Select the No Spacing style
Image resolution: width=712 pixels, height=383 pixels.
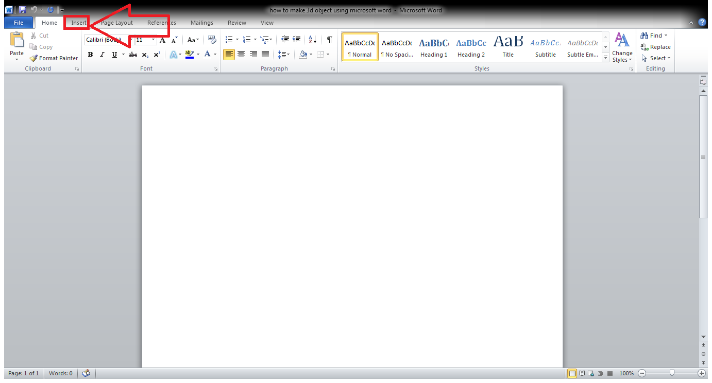point(397,46)
